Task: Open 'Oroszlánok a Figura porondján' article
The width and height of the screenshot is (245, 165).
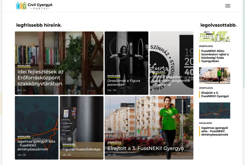Action: point(124,83)
